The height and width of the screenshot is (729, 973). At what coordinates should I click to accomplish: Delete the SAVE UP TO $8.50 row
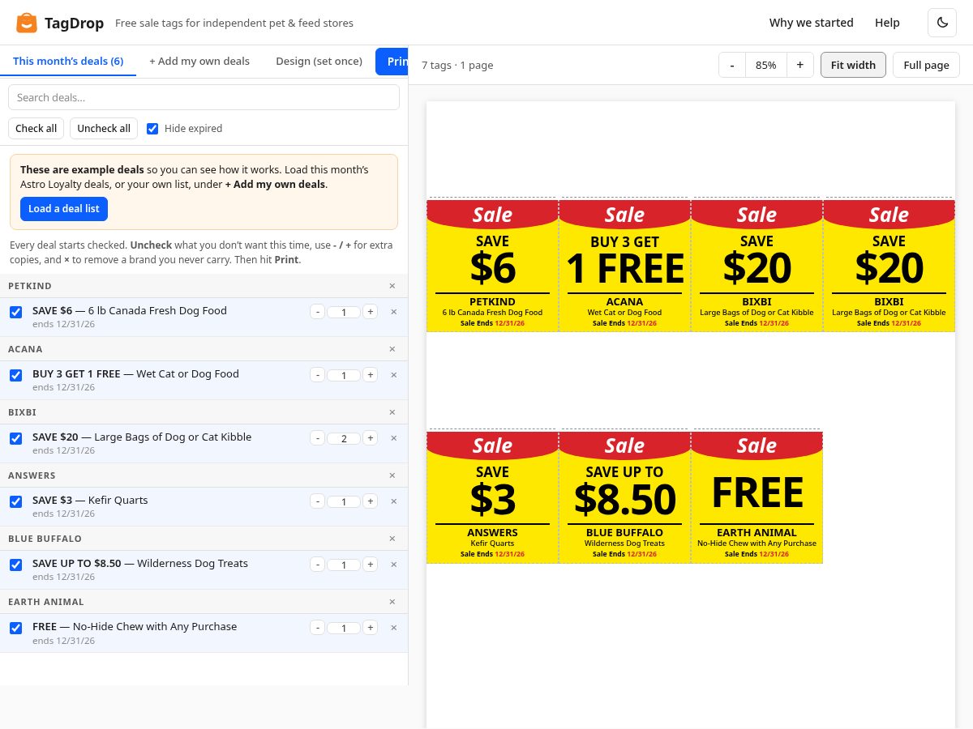click(394, 565)
